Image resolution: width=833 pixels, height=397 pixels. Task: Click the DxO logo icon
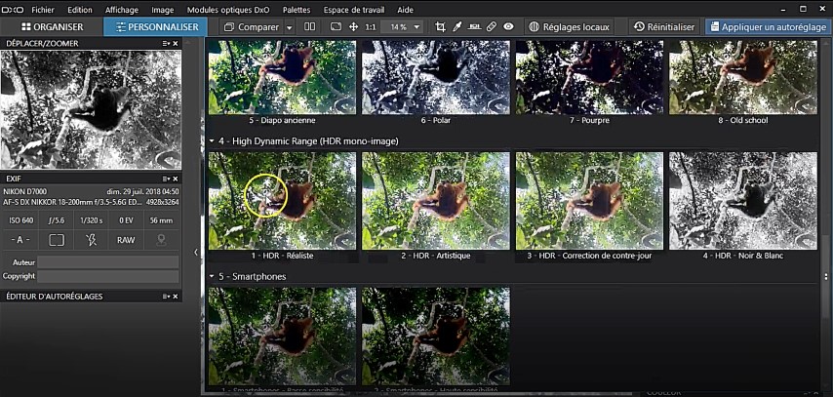11,10
